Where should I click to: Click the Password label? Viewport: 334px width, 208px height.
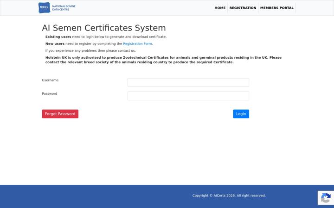(50, 93)
